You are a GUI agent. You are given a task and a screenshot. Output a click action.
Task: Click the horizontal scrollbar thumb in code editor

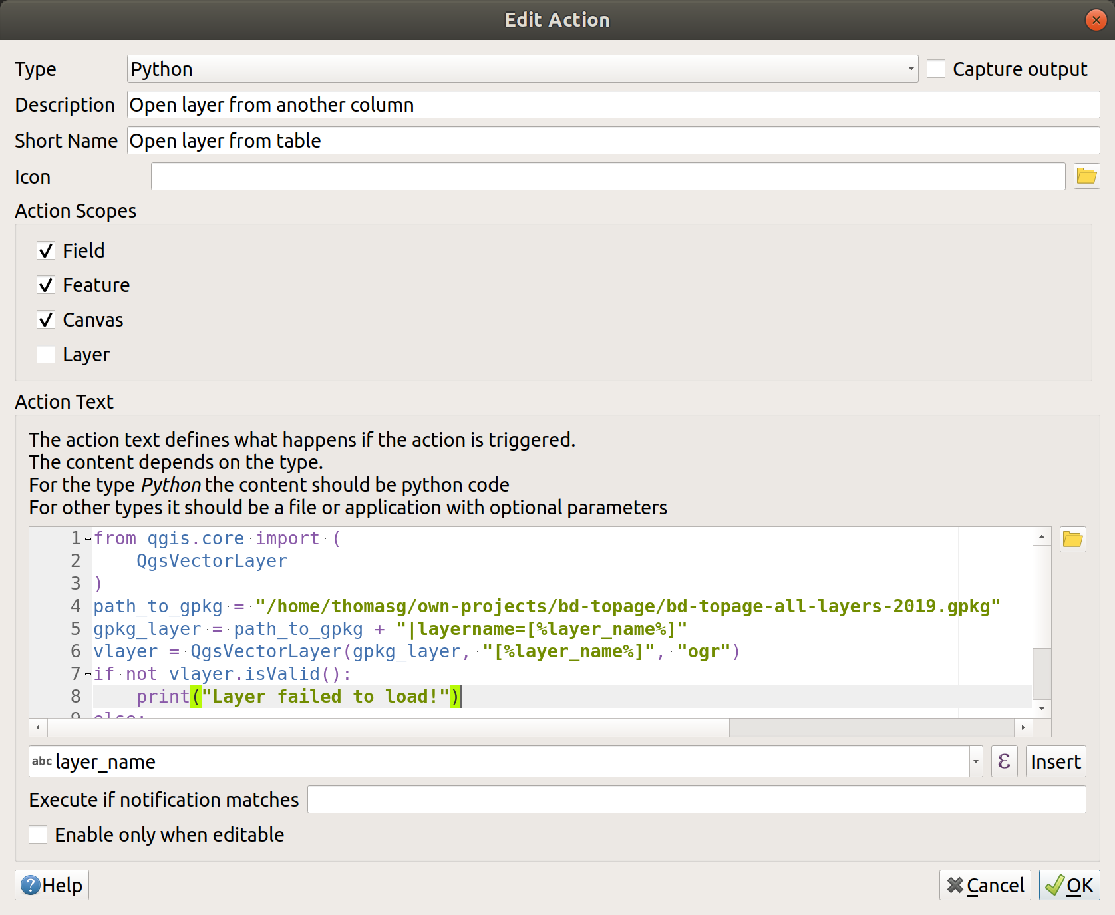pyautogui.click(x=389, y=727)
